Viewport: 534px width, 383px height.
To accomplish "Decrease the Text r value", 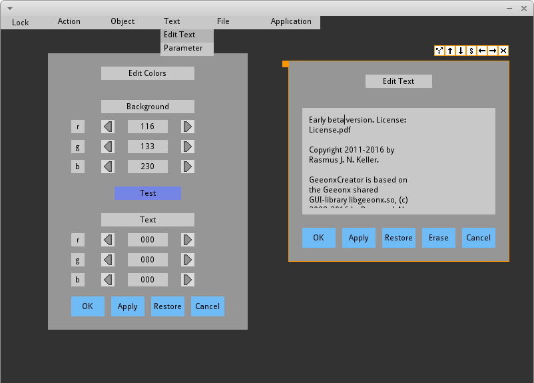I will click(x=108, y=240).
